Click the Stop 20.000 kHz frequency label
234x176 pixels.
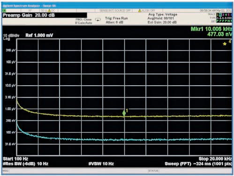[x=215, y=159]
